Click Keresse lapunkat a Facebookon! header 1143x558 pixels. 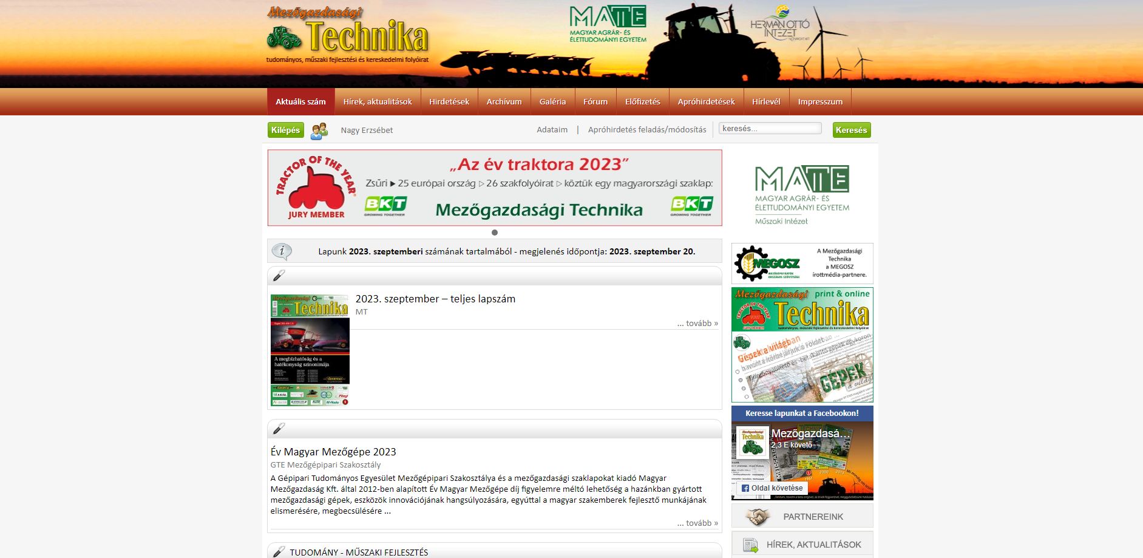click(x=802, y=413)
